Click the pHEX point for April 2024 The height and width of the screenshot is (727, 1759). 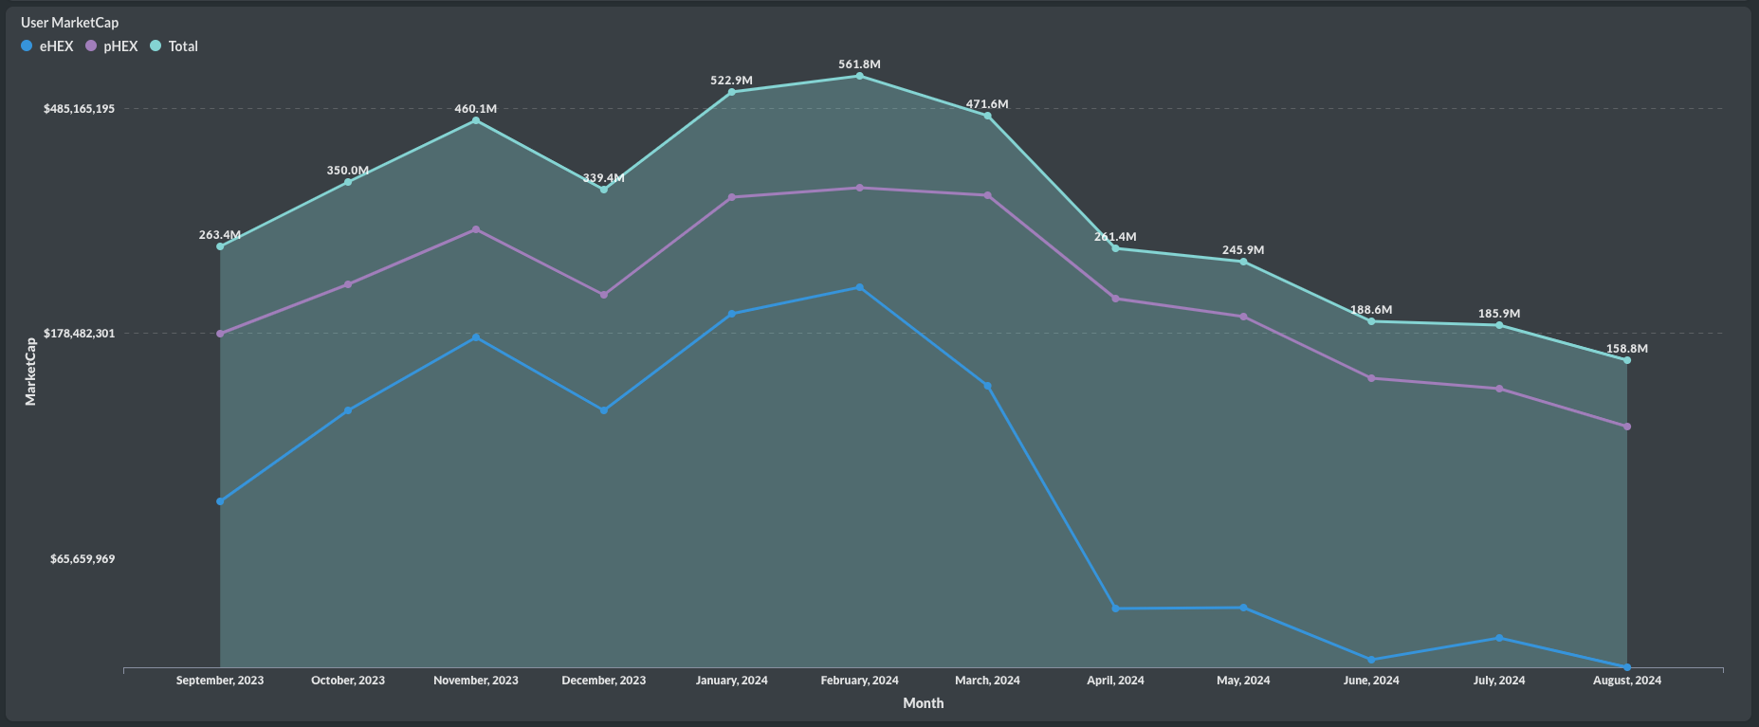point(1115,299)
